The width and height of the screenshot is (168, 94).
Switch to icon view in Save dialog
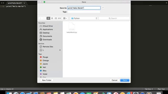[48, 18]
